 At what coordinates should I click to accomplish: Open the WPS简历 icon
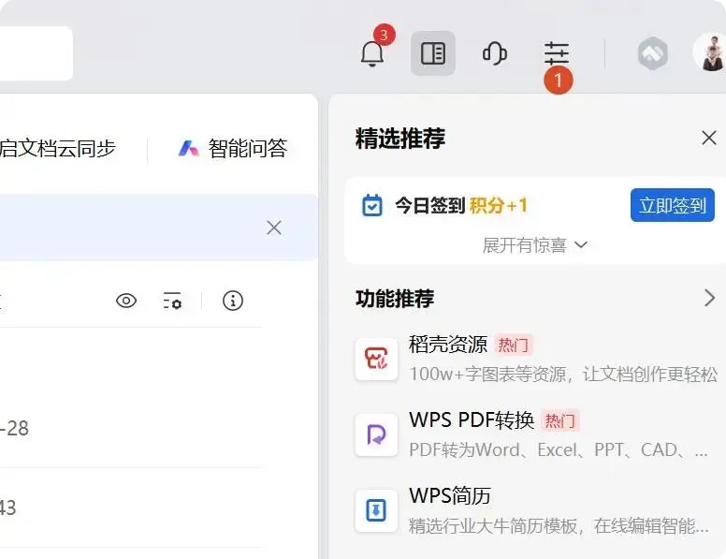pos(376,510)
